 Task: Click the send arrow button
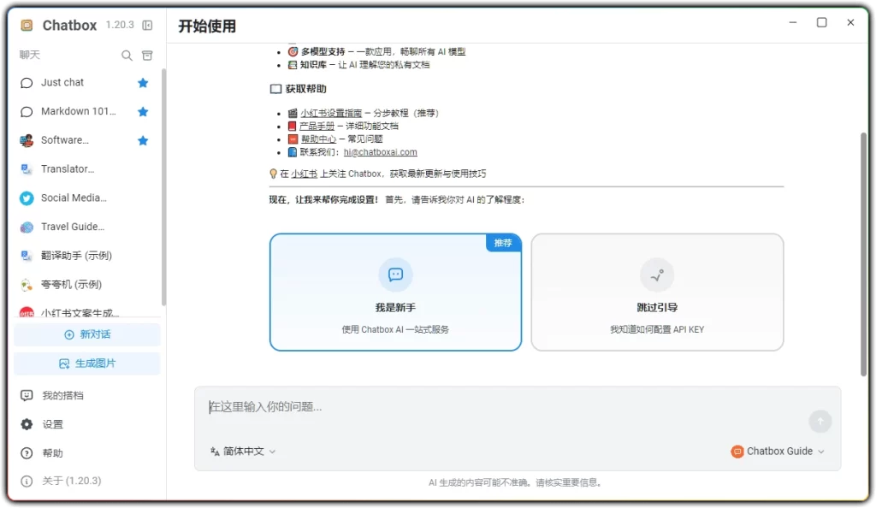pyautogui.click(x=820, y=422)
